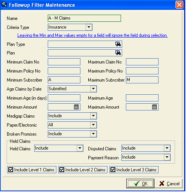Viewport: 186px width, 192px height.
Task: Click the Name input field
Action: (84, 18)
